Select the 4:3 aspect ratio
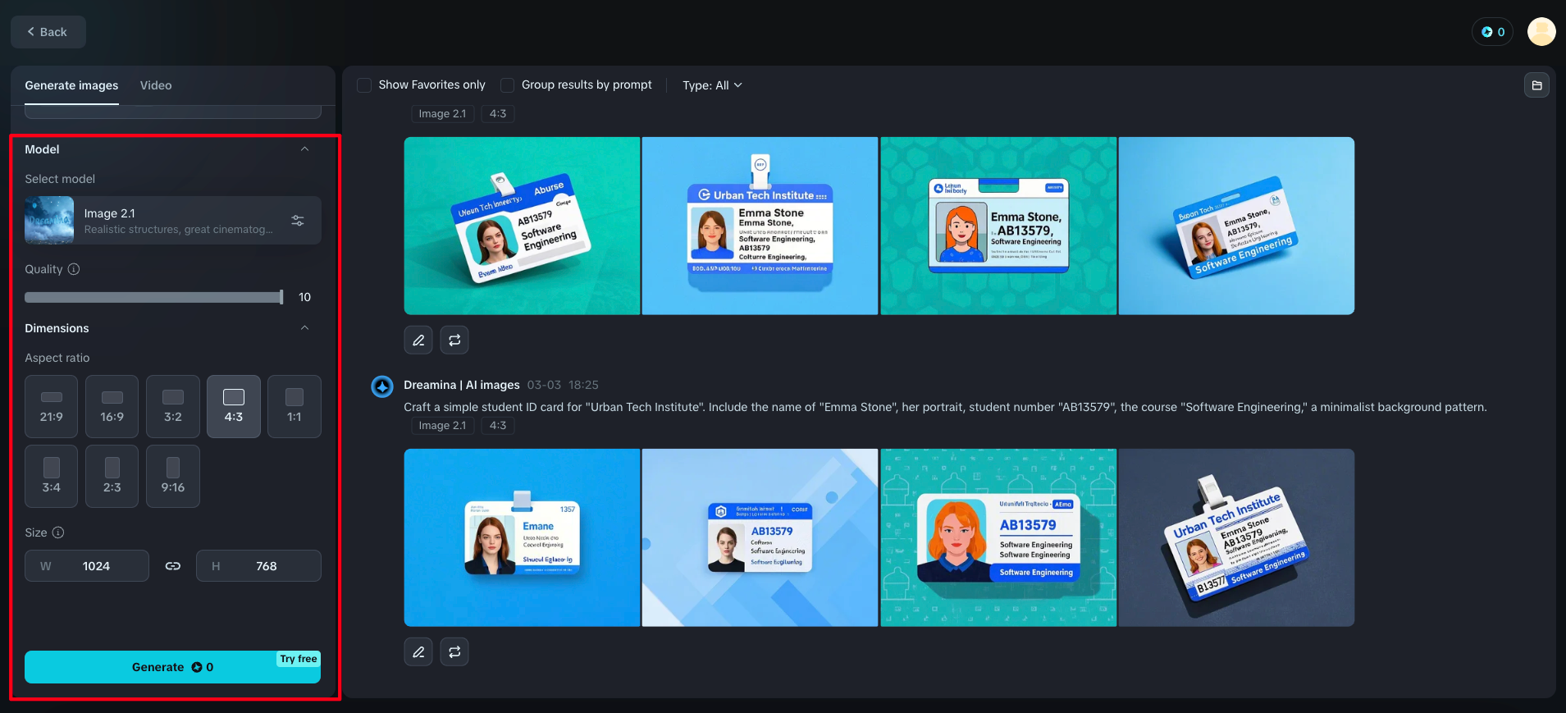The image size is (1566, 713). (233, 406)
